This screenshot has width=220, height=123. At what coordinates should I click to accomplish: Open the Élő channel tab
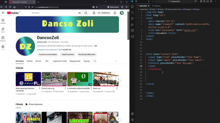tap(47, 61)
